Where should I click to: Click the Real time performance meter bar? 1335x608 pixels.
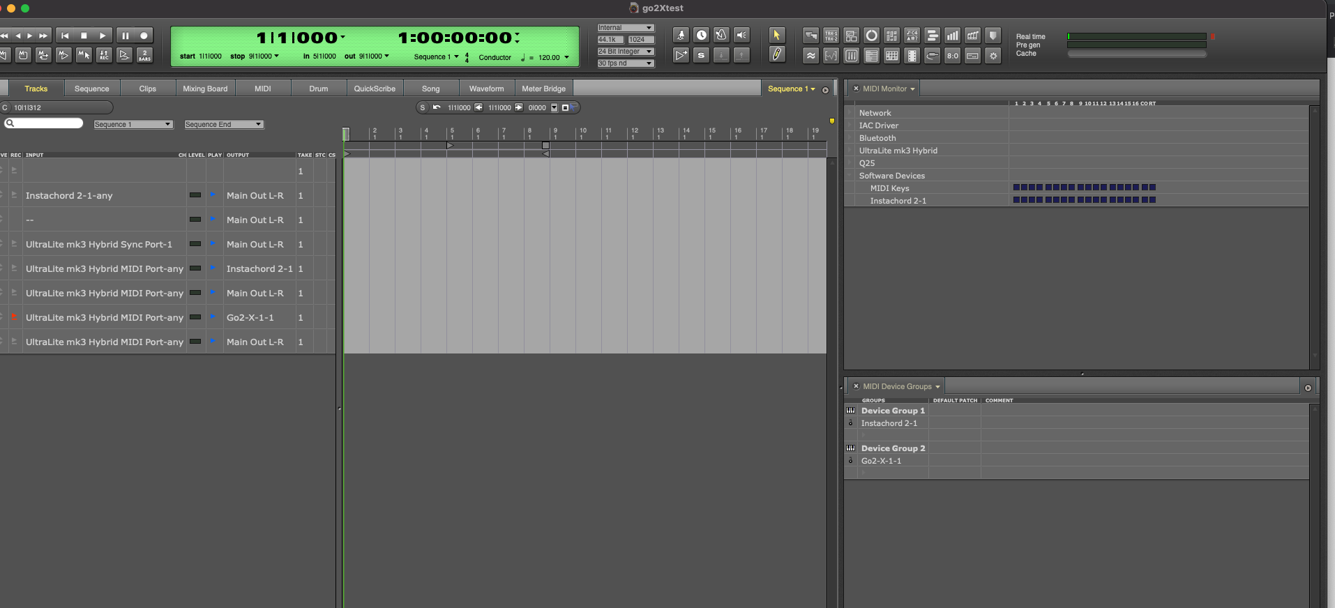tap(1137, 36)
